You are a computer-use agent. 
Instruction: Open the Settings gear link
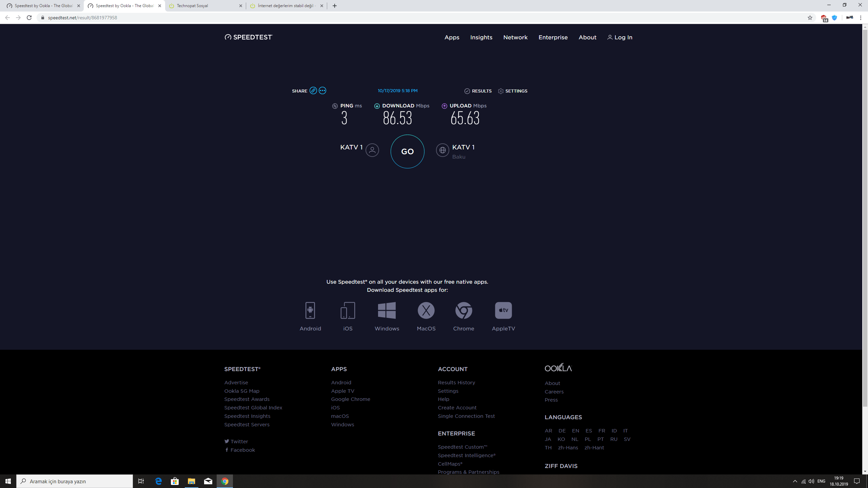pyautogui.click(x=513, y=91)
